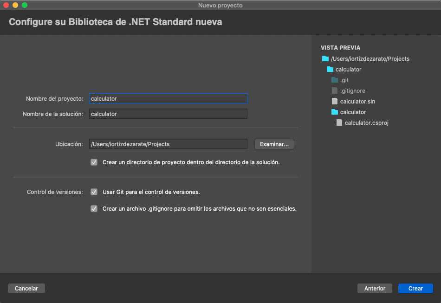Select calculator.csproj in the preview tree

click(366, 122)
